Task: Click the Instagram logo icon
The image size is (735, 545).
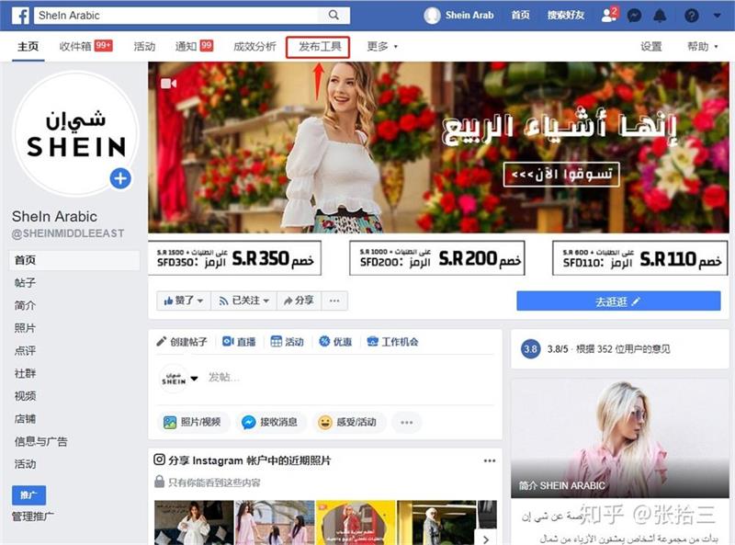Action: [x=159, y=460]
